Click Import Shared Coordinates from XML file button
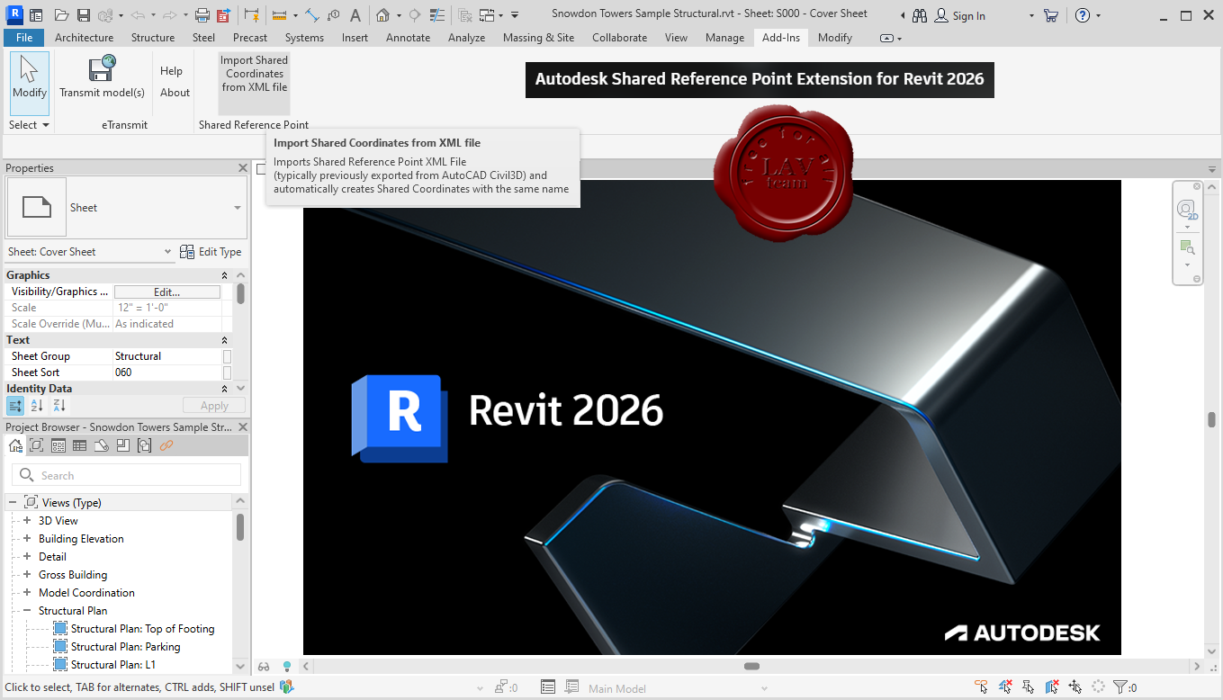This screenshot has height=700, width=1223. click(x=254, y=83)
